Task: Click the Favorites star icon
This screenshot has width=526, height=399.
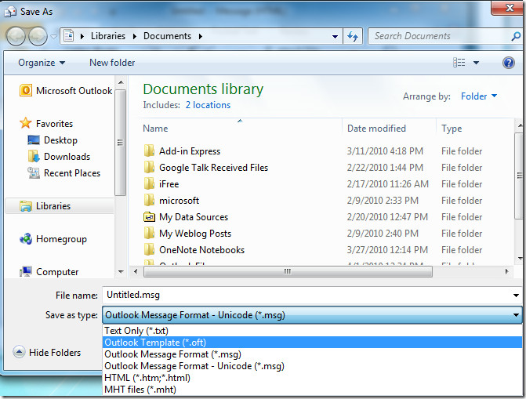Action: pos(26,123)
